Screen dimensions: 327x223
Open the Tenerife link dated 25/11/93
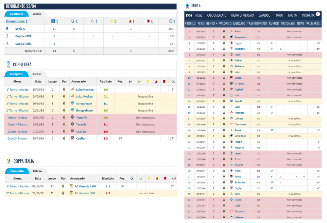point(81,118)
